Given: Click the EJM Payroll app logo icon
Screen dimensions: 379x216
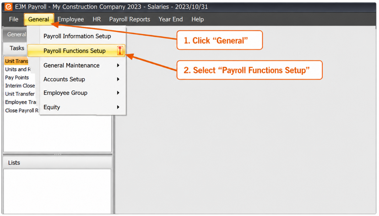Looking at the screenshot, I should coord(8,7).
